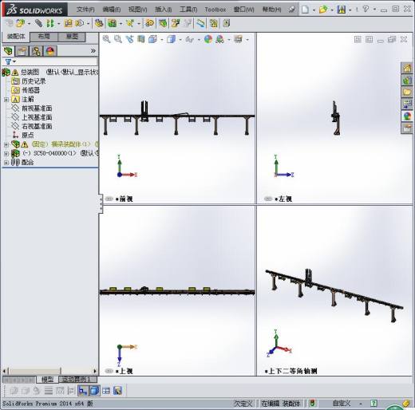Click the Previous View icon

(129, 39)
